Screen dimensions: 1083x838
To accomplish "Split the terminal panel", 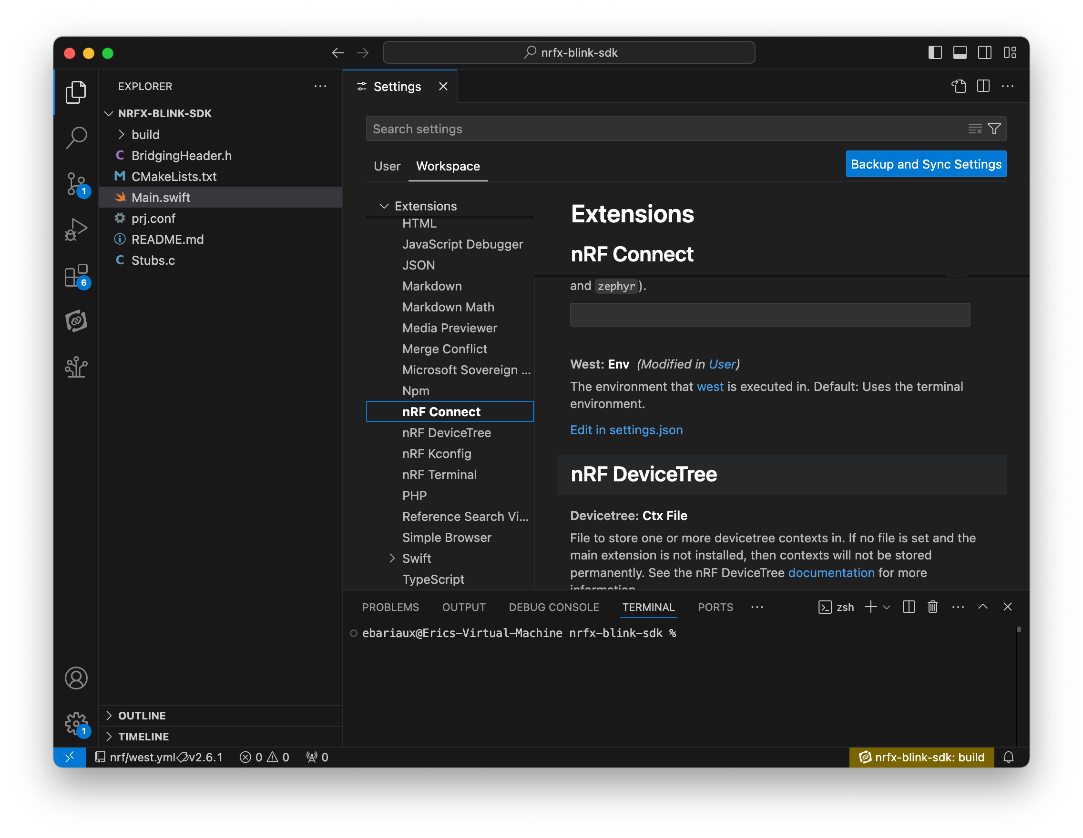I will click(909, 607).
